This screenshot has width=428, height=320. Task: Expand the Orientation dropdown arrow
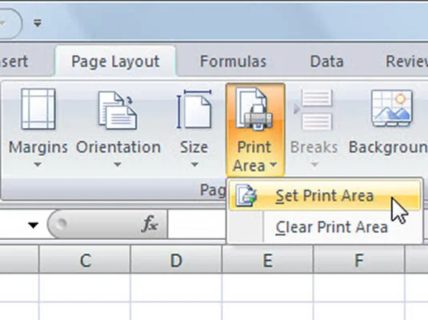(x=118, y=164)
